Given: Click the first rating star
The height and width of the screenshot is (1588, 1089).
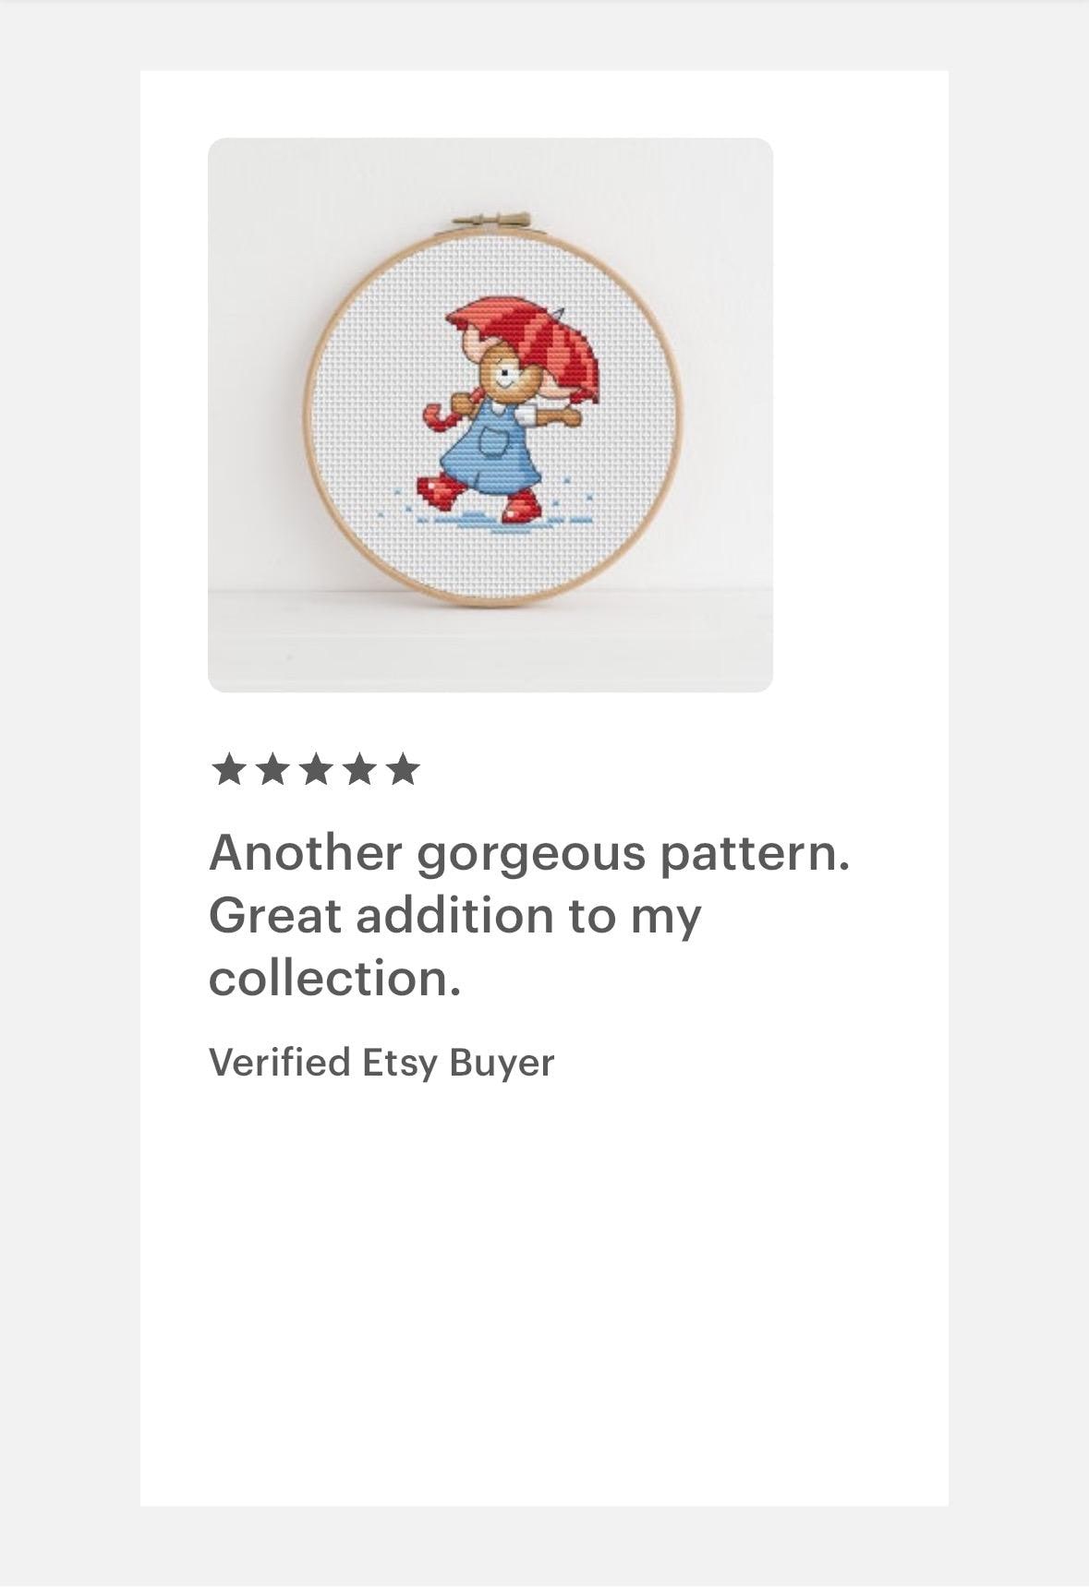Looking at the screenshot, I should (227, 769).
